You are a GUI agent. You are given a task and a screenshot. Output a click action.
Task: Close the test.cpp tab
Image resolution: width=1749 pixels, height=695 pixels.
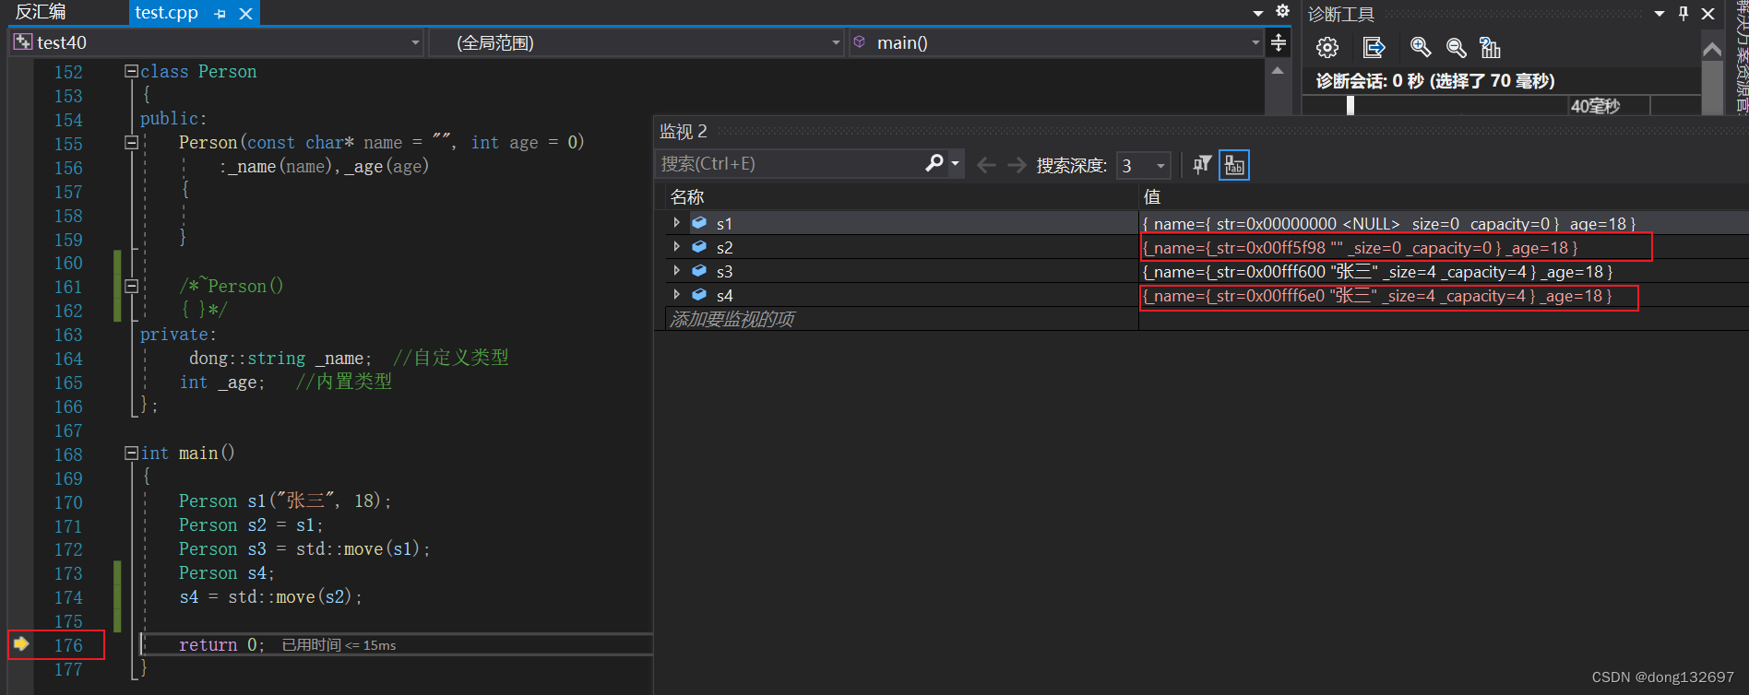click(245, 14)
